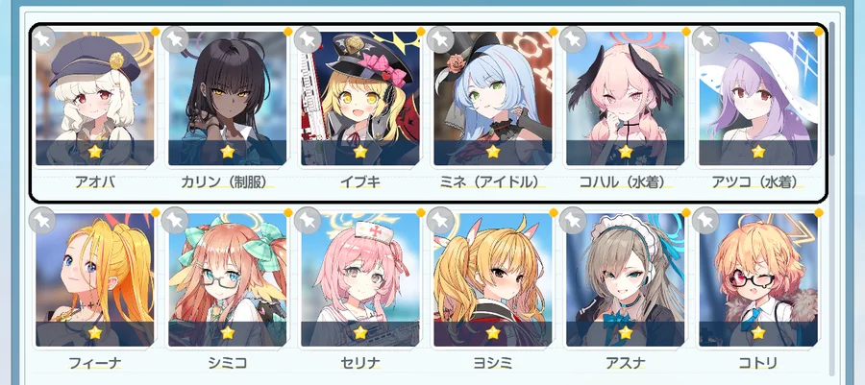
Task: Pin the イブキ character card
Action: 308,39
